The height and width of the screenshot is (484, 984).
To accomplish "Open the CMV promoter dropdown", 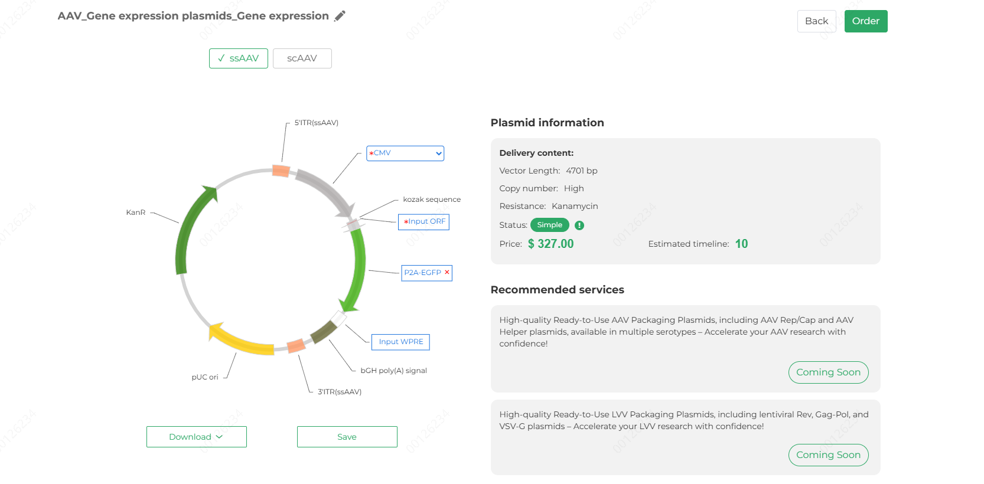I will click(405, 153).
